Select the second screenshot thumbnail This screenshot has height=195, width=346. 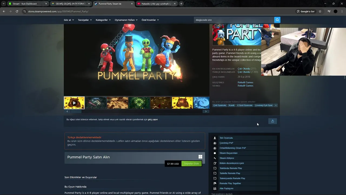click(96, 103)
